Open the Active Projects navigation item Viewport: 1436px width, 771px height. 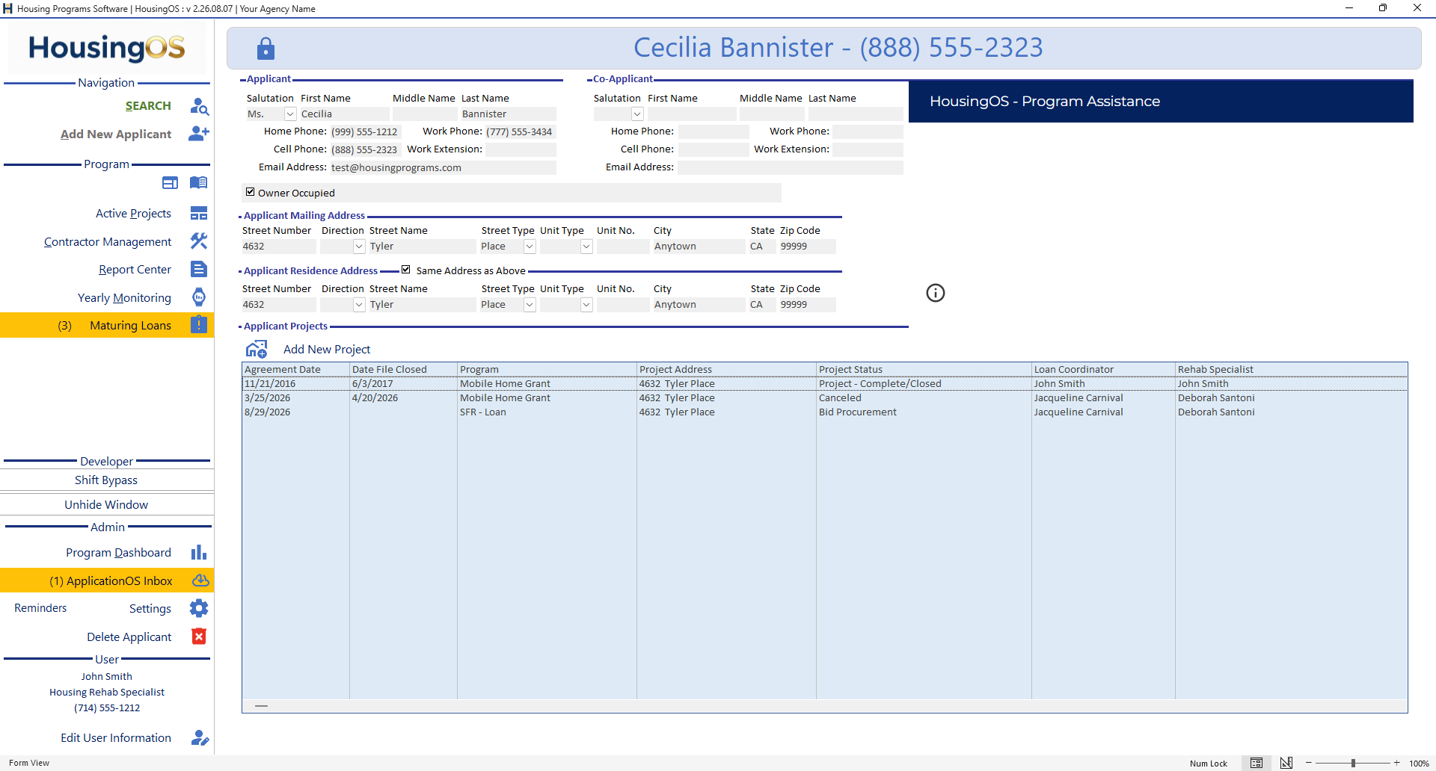[x=133, y=214]
